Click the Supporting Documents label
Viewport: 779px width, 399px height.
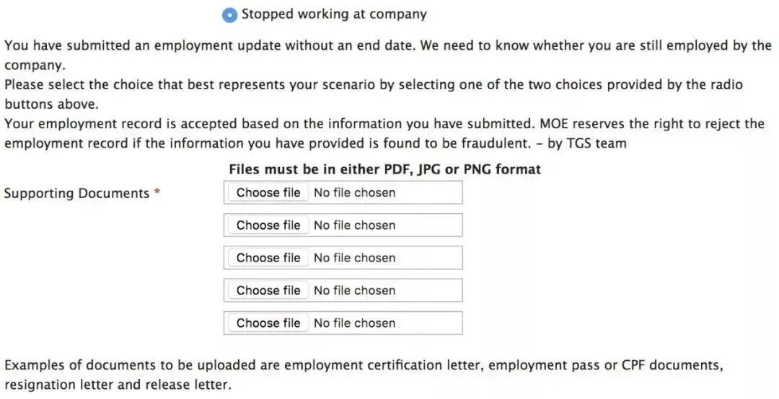pyautogui.click(x=76, y=193)
